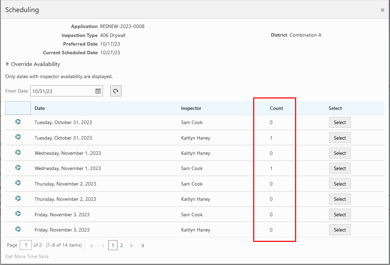Go to first page of results

92,246
